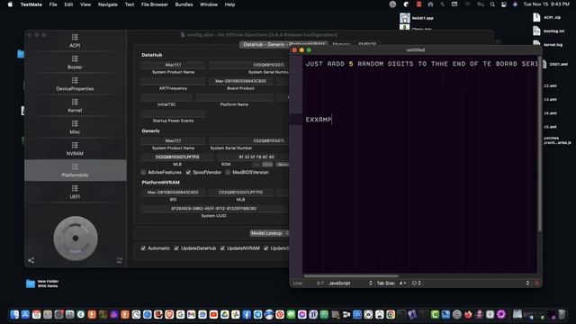The image size is (576, 324).
Task: Toggle the AdviseFeatures checkbox
Action: coord(143,172)
